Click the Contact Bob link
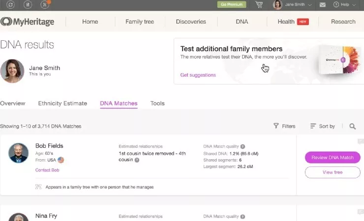 tap(47, 170)
